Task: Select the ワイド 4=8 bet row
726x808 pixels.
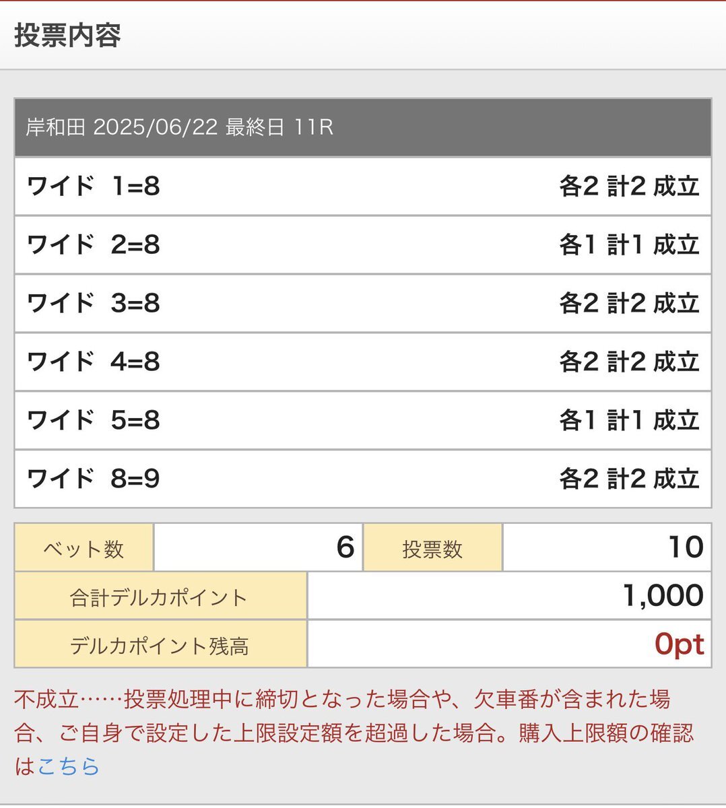Action: [363, 362]
